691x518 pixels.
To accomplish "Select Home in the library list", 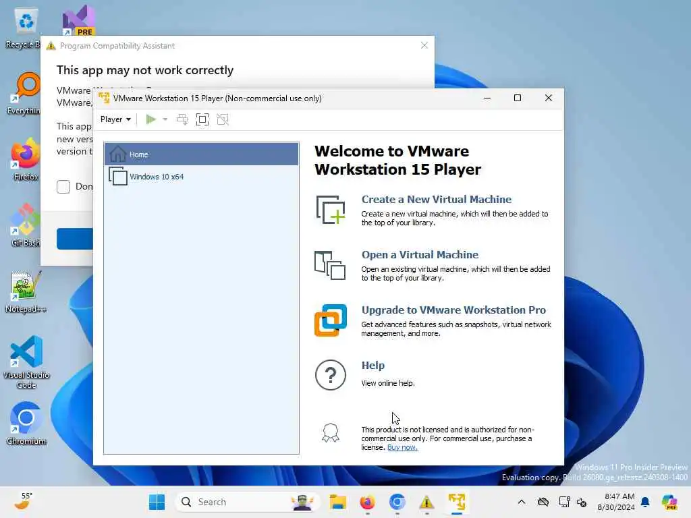I will (x=201, y=154).
